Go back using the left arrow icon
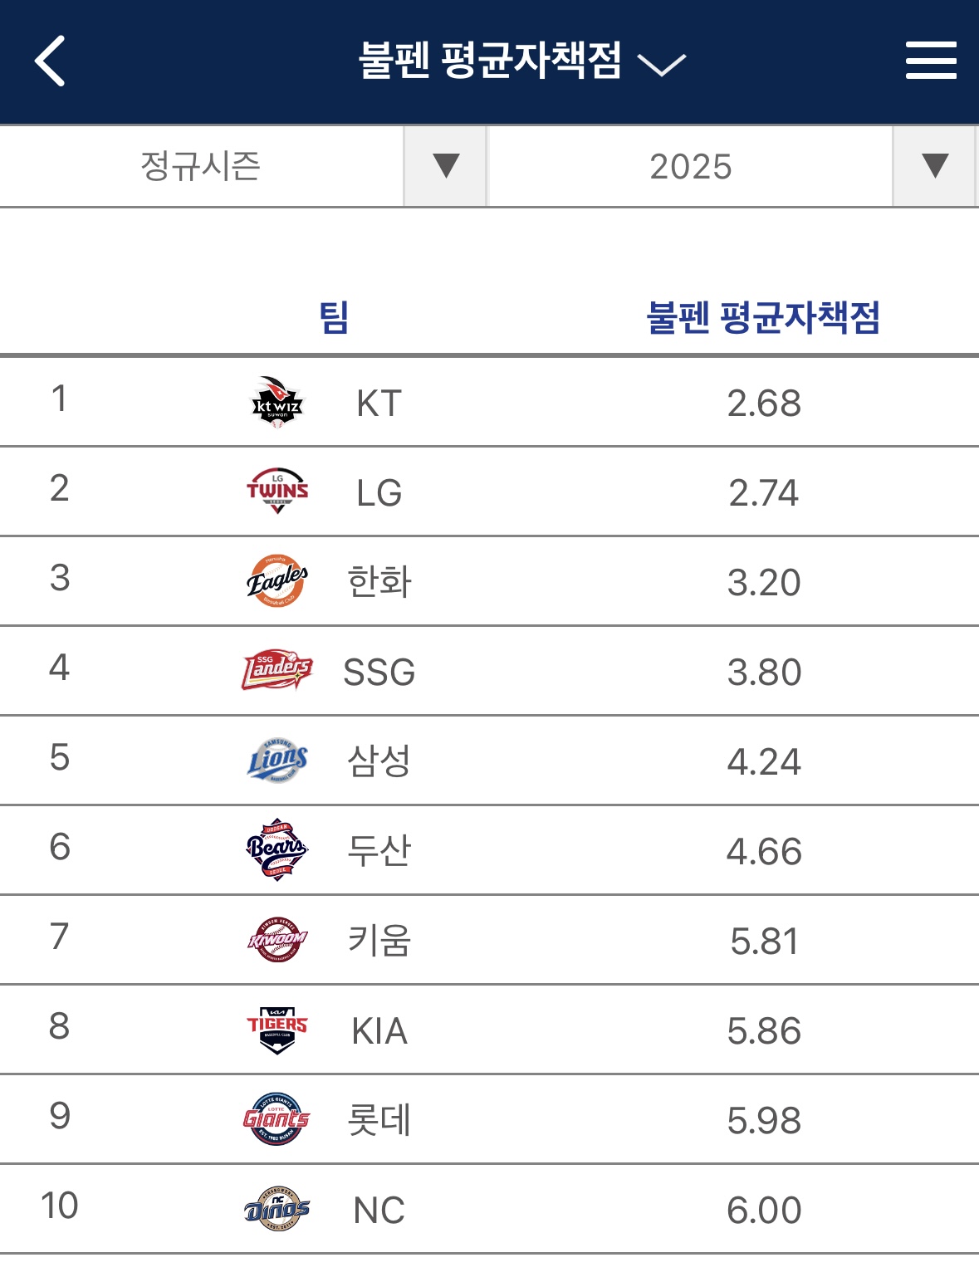The image size is (979, 1277). coord(50,61)
